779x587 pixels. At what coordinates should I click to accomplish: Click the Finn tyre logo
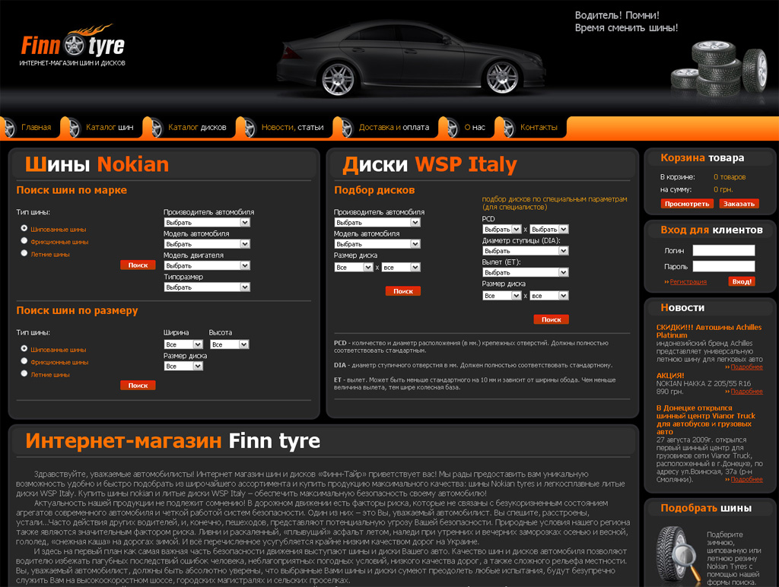pos(72,45)
